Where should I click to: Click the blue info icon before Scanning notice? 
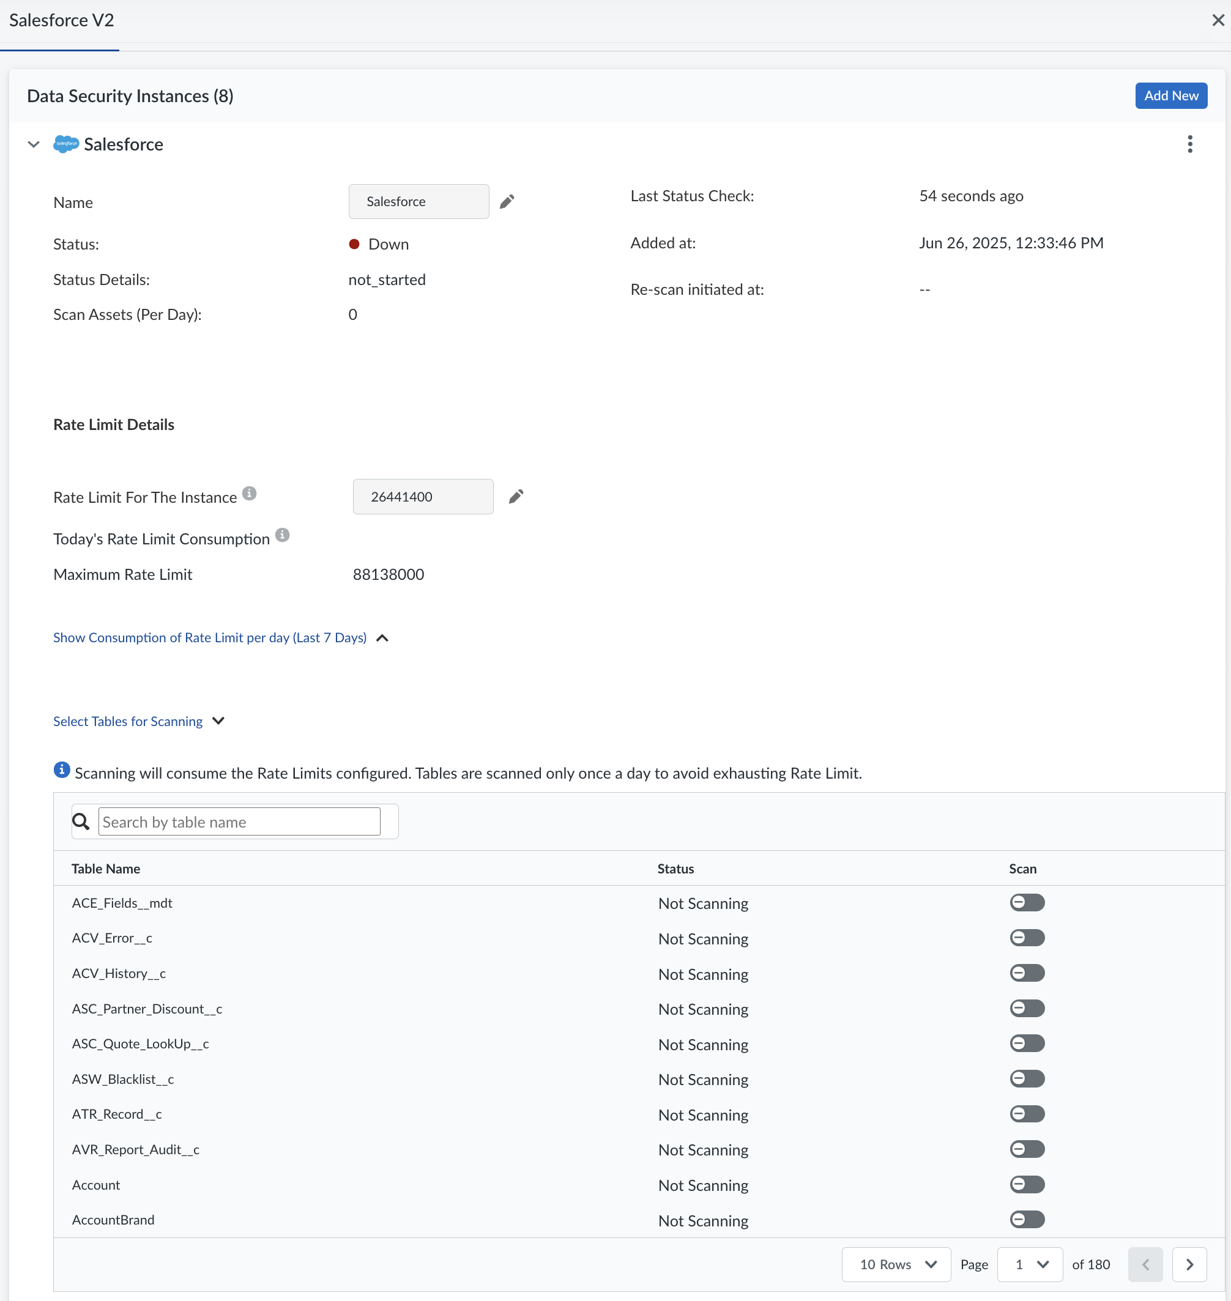tap(62, 770)
